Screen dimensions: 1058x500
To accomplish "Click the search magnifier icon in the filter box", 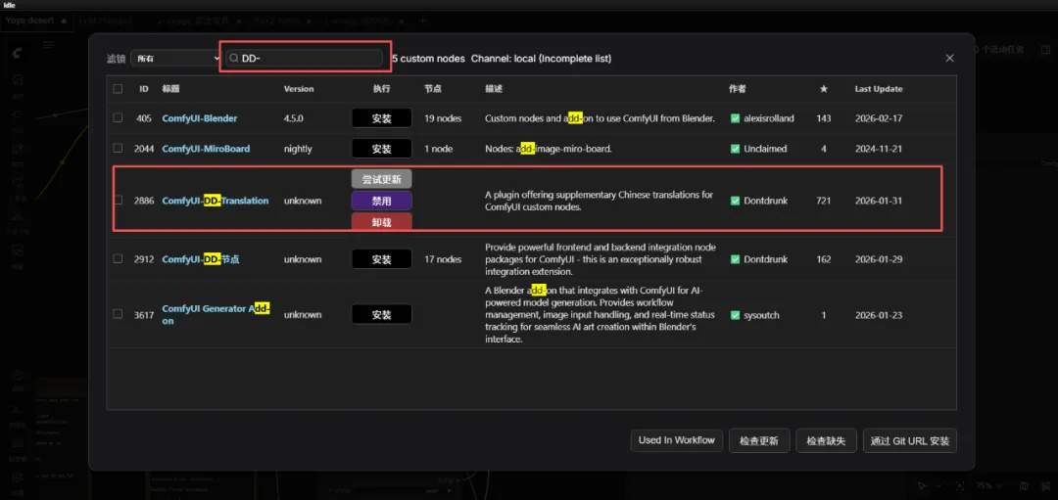I will pos(234,59).
